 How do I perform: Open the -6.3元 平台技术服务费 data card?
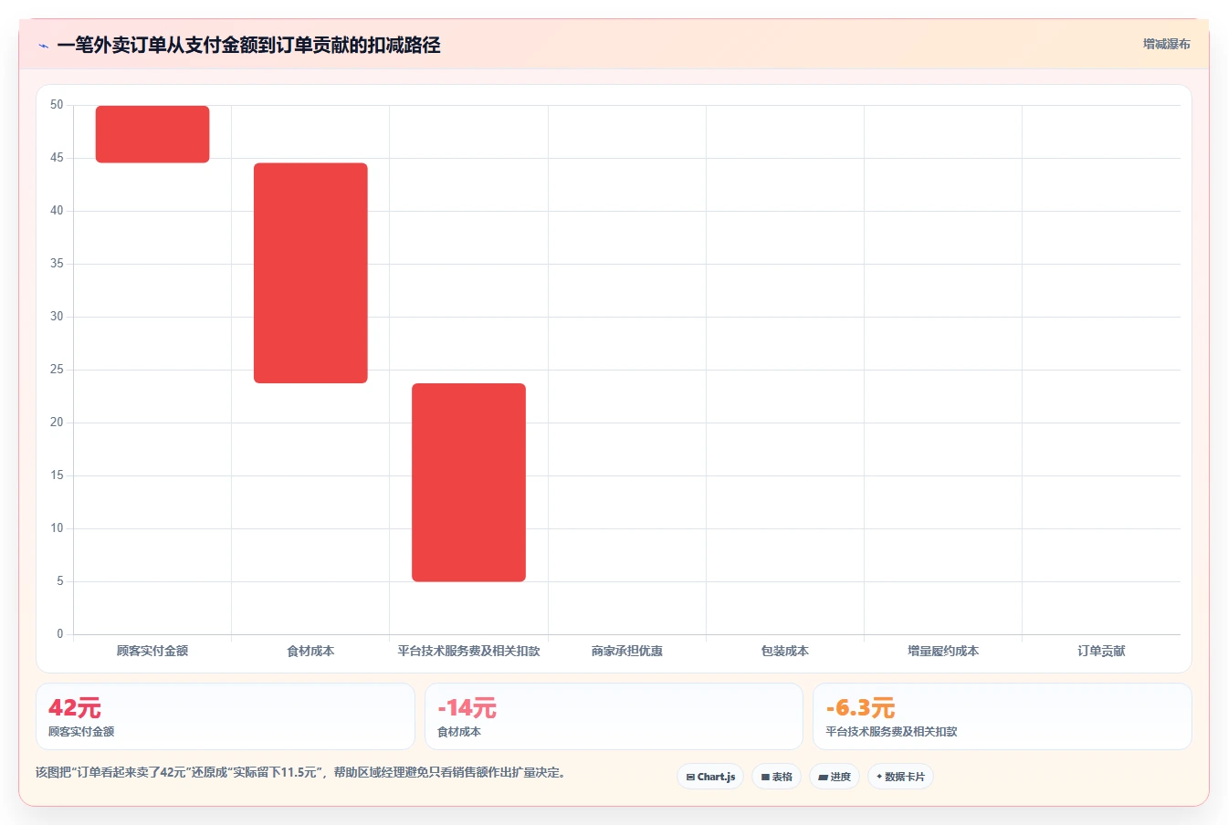pyautogui.click(x=1002, y=716)
